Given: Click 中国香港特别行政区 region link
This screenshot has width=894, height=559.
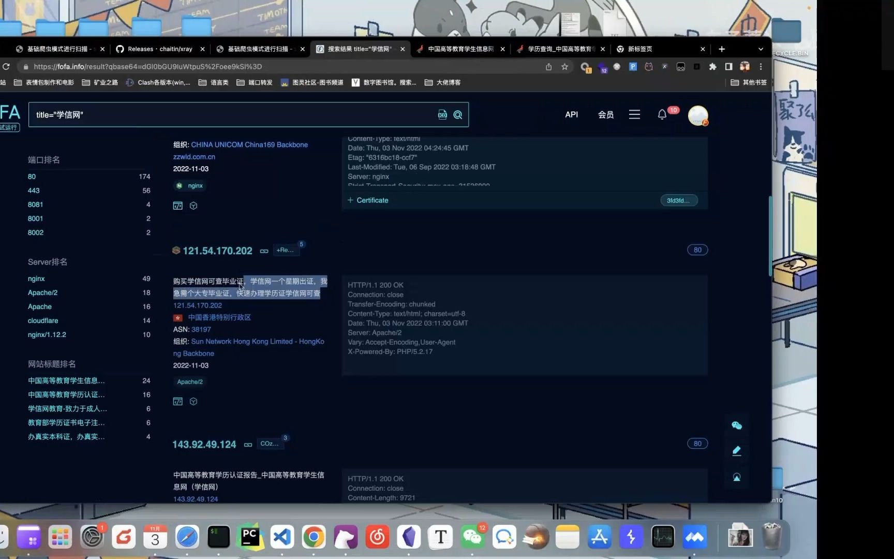Looking at the screenshot, I should tap(219, 317).
